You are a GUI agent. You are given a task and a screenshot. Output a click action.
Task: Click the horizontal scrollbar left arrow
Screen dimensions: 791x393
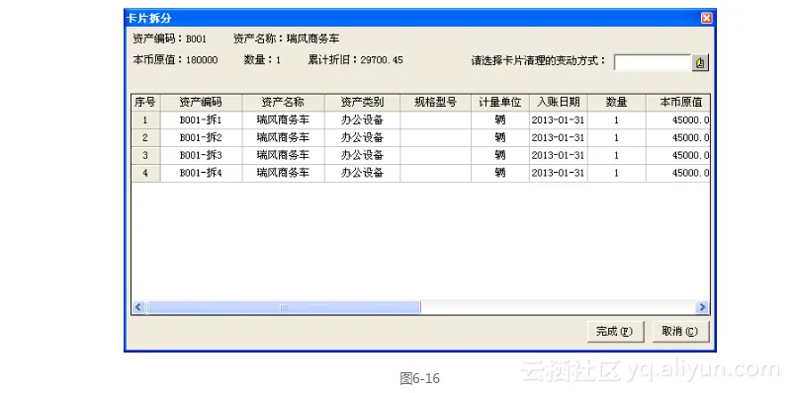point(138,307)
